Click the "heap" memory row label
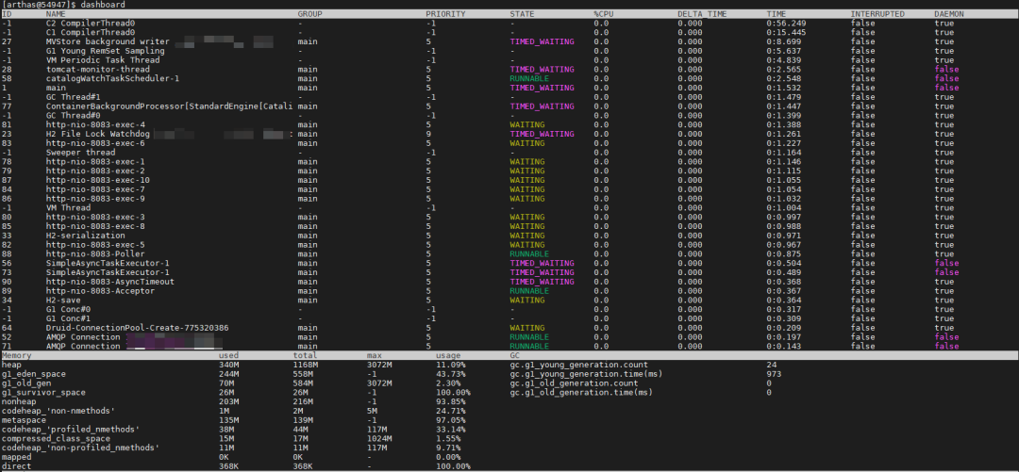This screenshot has width=1019, height=472. click(x=11, y=365)
